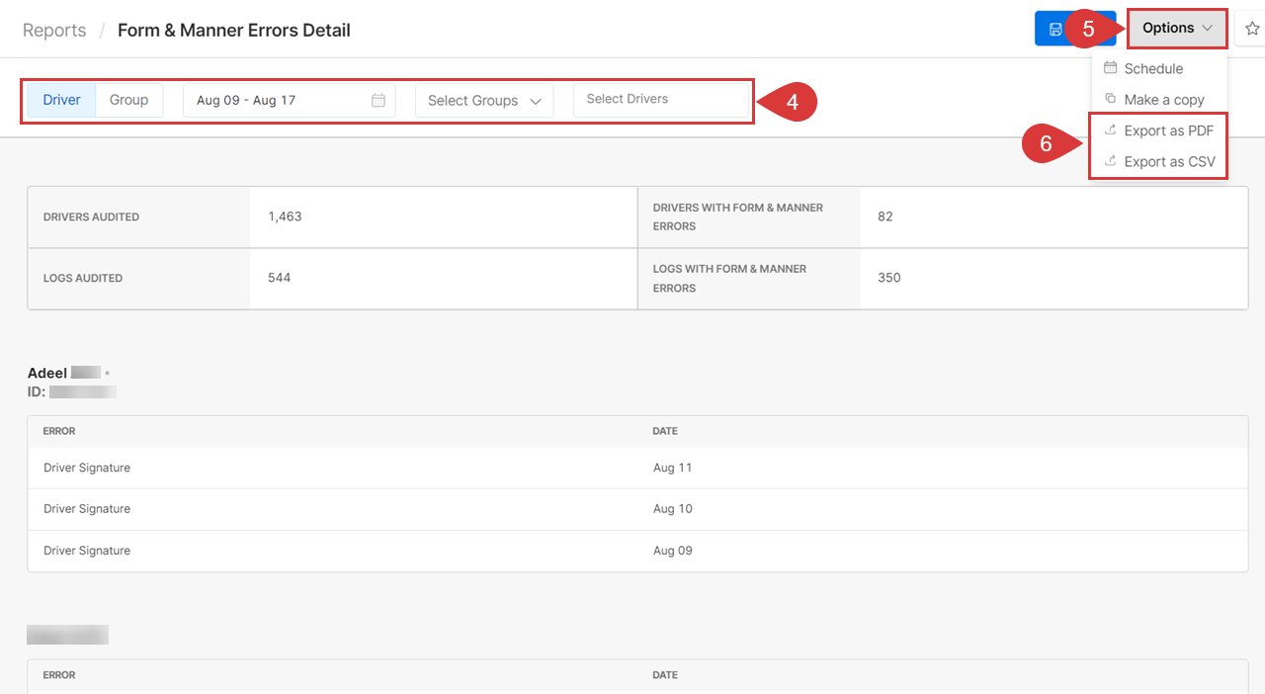Expand the Select Drivers field
The width and height of the screenshot is (1265, 694).
[x=662, y=99]
